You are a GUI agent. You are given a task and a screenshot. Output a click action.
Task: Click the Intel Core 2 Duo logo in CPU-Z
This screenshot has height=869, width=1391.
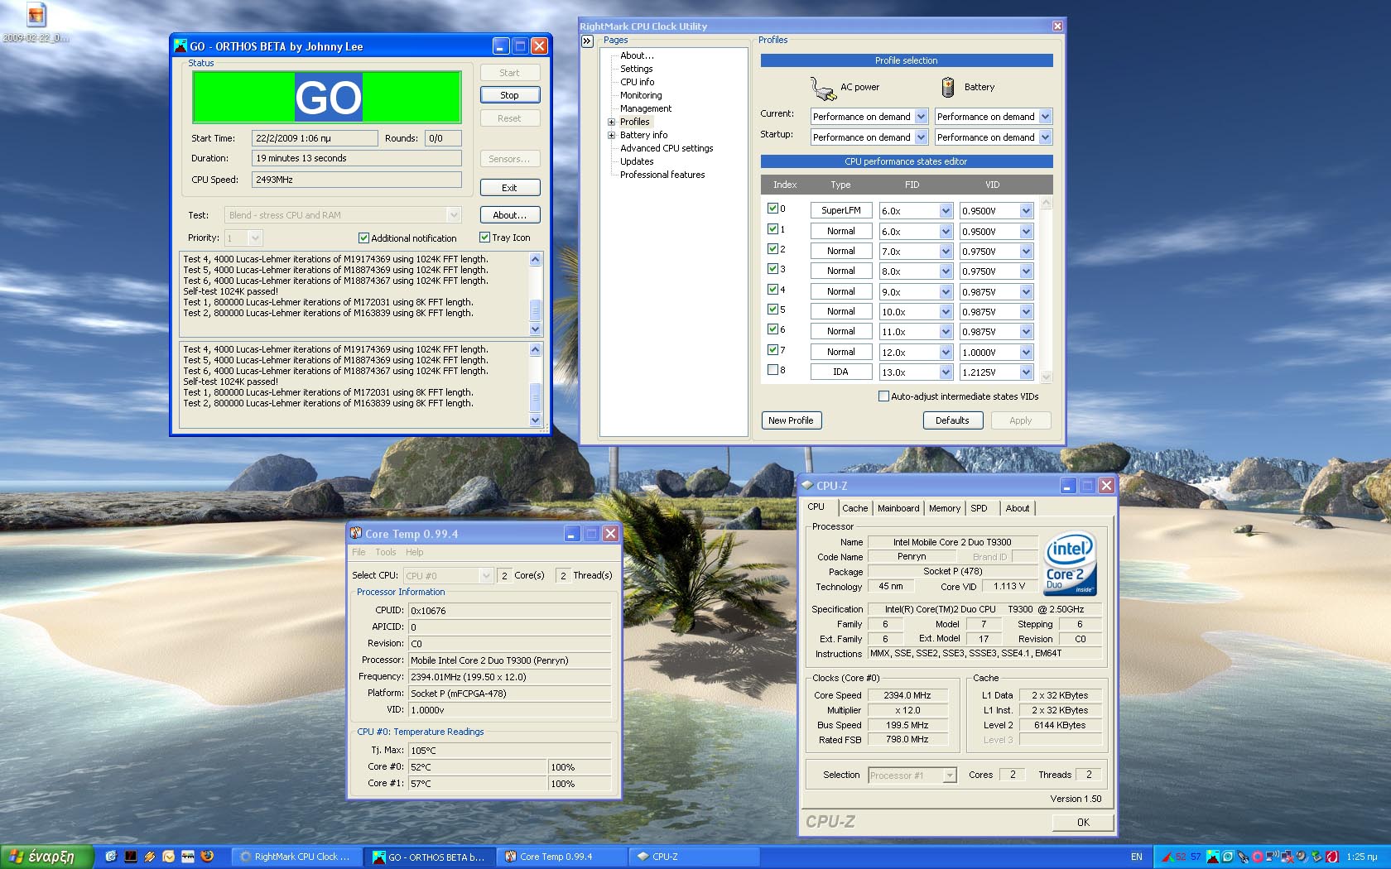click(1070, 565)
